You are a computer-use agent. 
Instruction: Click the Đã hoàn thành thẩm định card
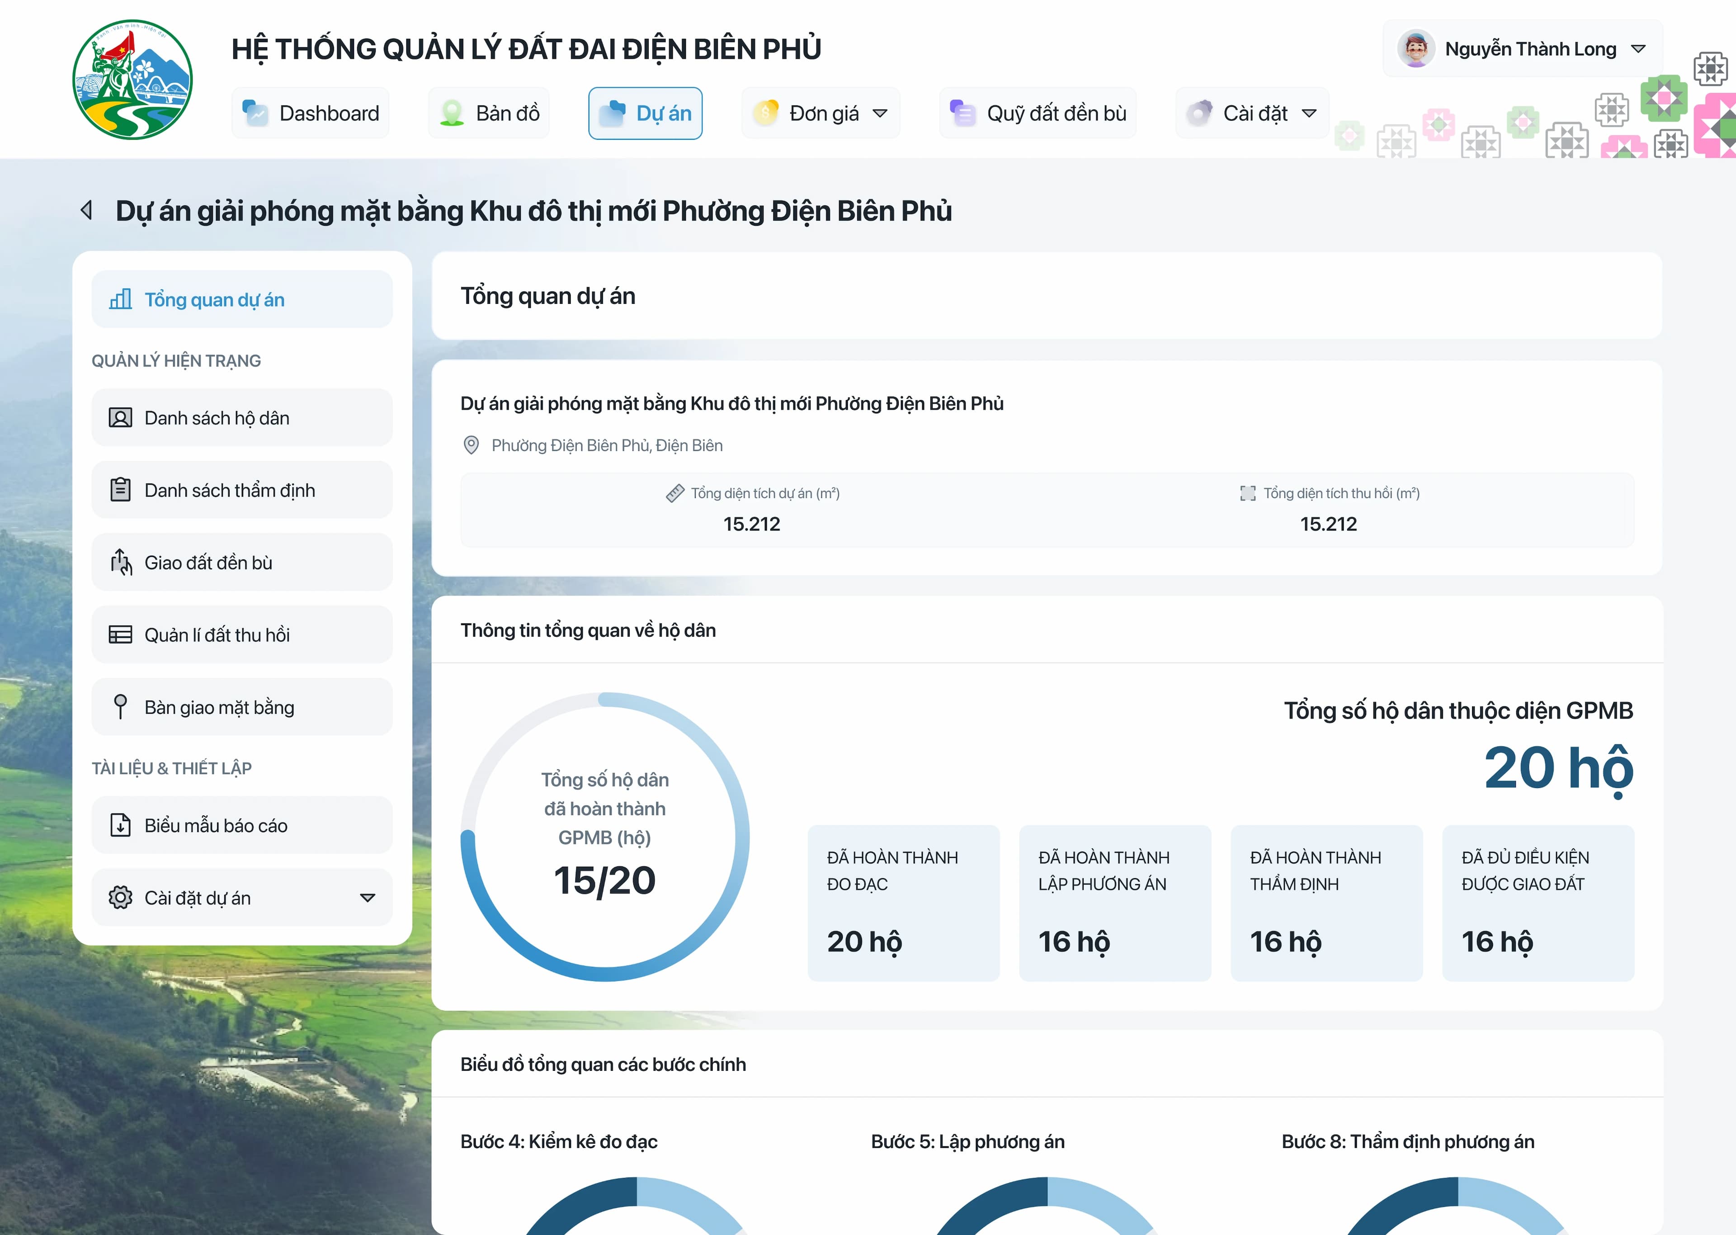point(1326,904)
